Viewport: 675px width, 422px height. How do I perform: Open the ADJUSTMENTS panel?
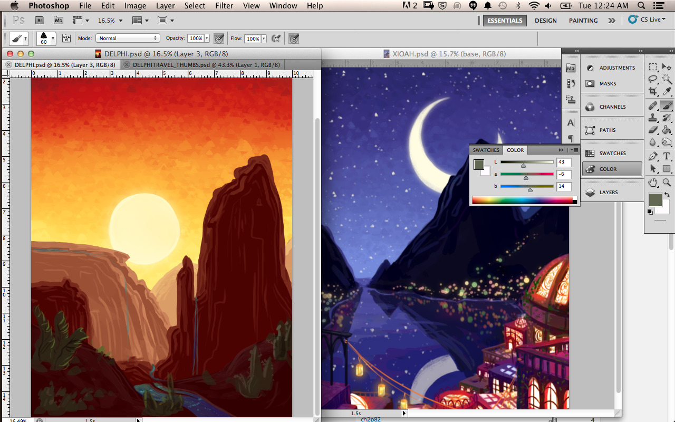(612, 68)
